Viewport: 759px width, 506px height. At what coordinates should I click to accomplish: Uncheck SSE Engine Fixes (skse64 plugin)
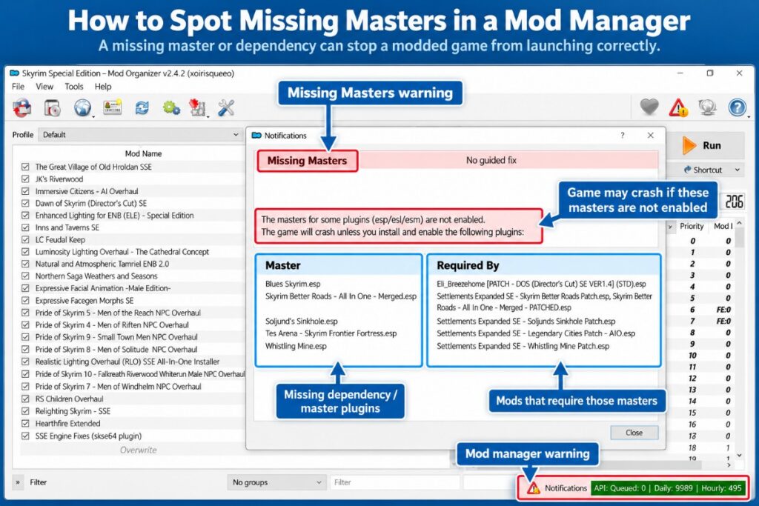point(25,436)
